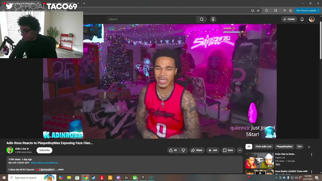Open Google Lens search icon in toolbar
The image size is (322, 181).
[x=275, y=11]
